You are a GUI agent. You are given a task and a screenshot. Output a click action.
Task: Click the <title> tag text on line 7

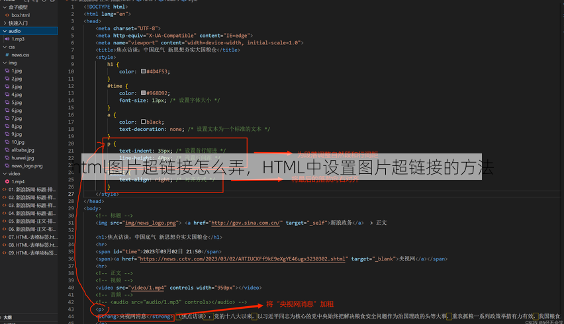(106, 50)
